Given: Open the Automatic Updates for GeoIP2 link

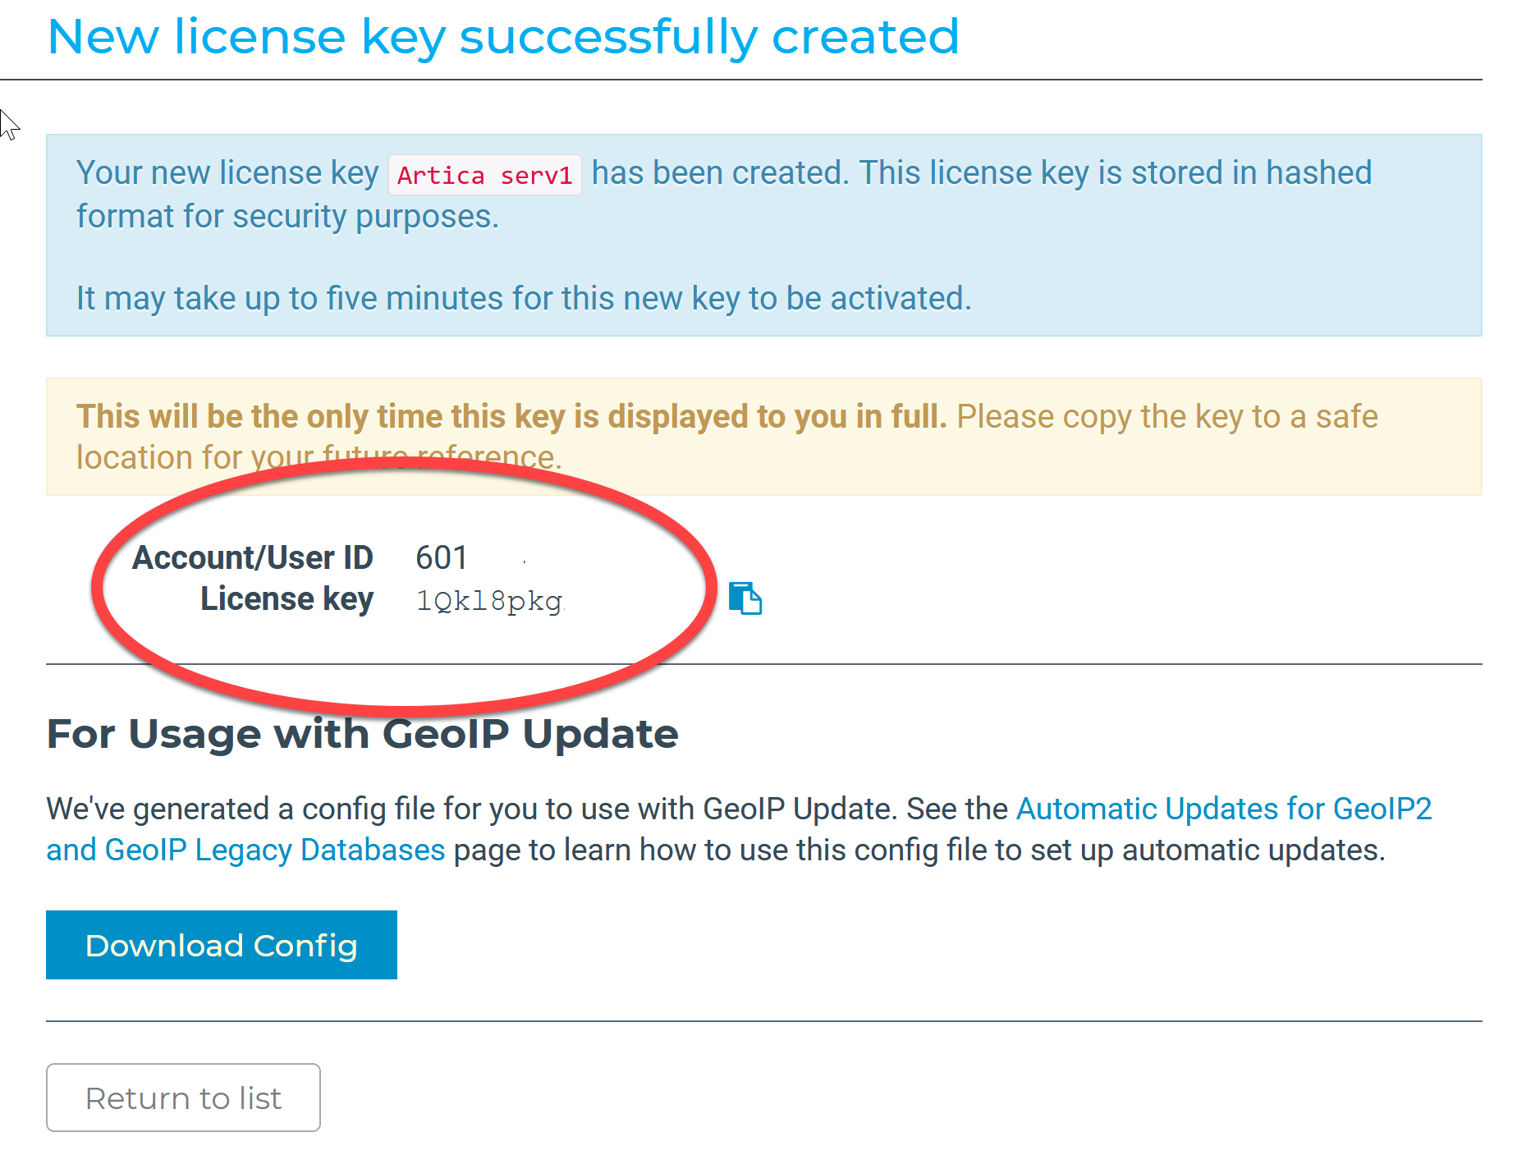Looking at the screenshot, I should pyautogui.click(x=1224, y=809).
